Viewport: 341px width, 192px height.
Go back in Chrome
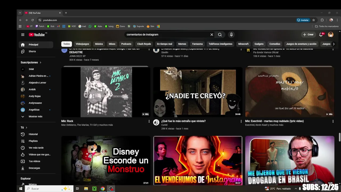pyautogui.click(x=21, y=20)
